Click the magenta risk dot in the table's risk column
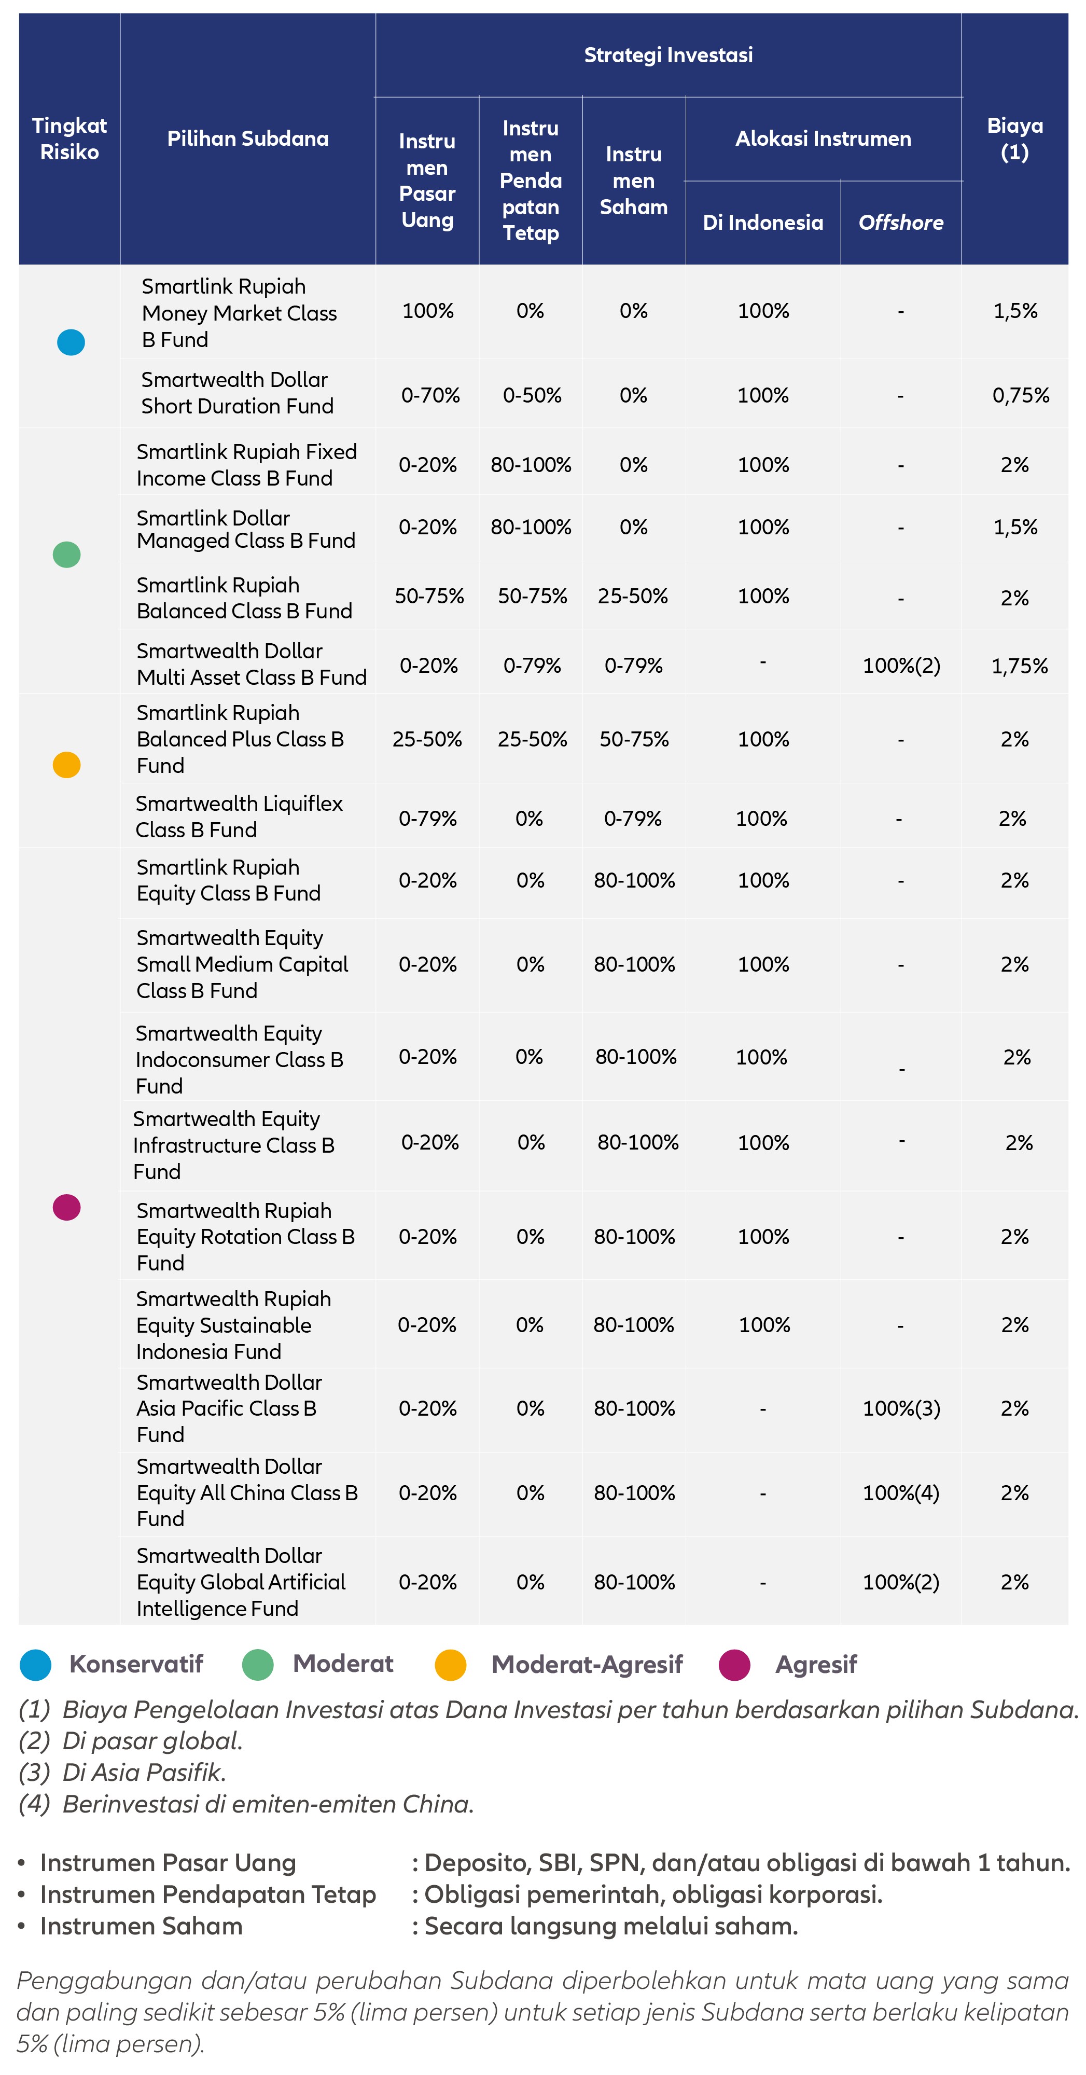The image size is (1086, 2075). pyautogui.click(x=67, y=1208)
